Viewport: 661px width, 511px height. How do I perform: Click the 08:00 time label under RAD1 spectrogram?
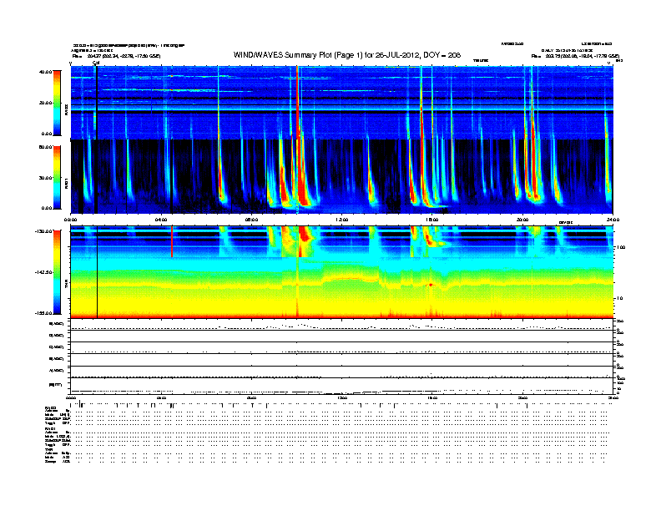tap(251, 220)
